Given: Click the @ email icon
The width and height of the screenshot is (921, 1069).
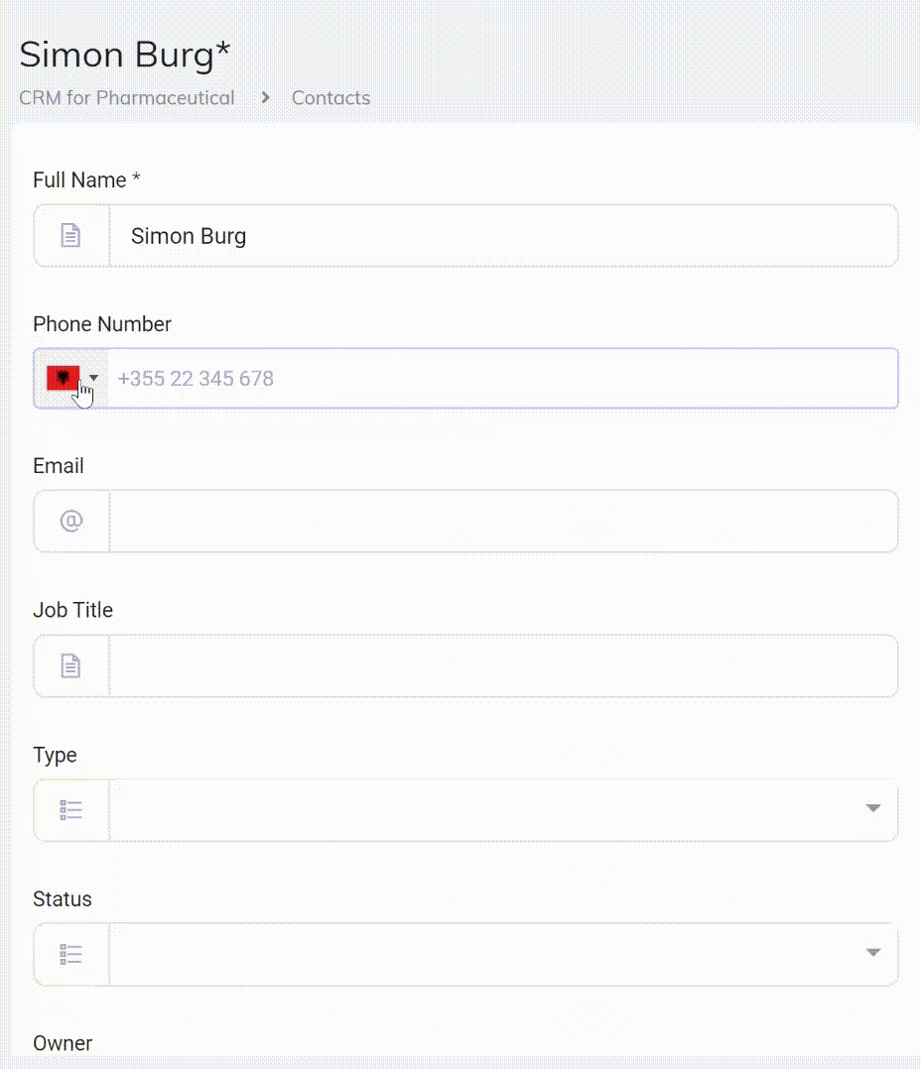Looking at the screenshot, I should 70,521.
